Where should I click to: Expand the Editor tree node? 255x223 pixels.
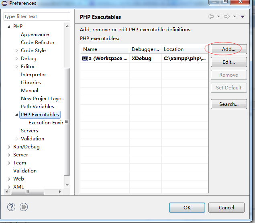point(16,67)
